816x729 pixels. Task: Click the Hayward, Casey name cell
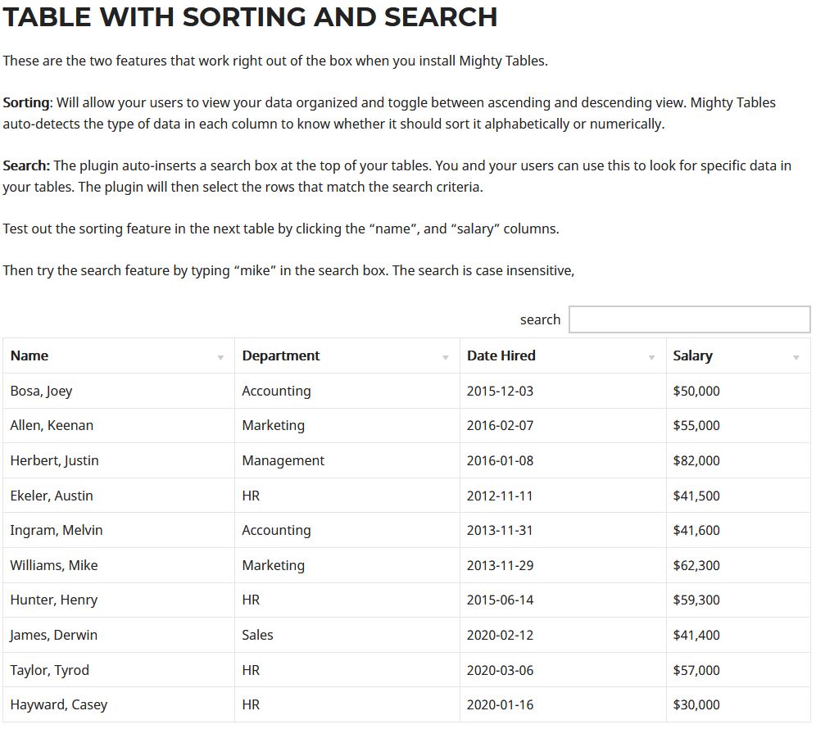click(58, 704)
